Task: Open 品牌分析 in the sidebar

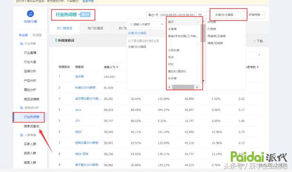Action: [30, 71]
